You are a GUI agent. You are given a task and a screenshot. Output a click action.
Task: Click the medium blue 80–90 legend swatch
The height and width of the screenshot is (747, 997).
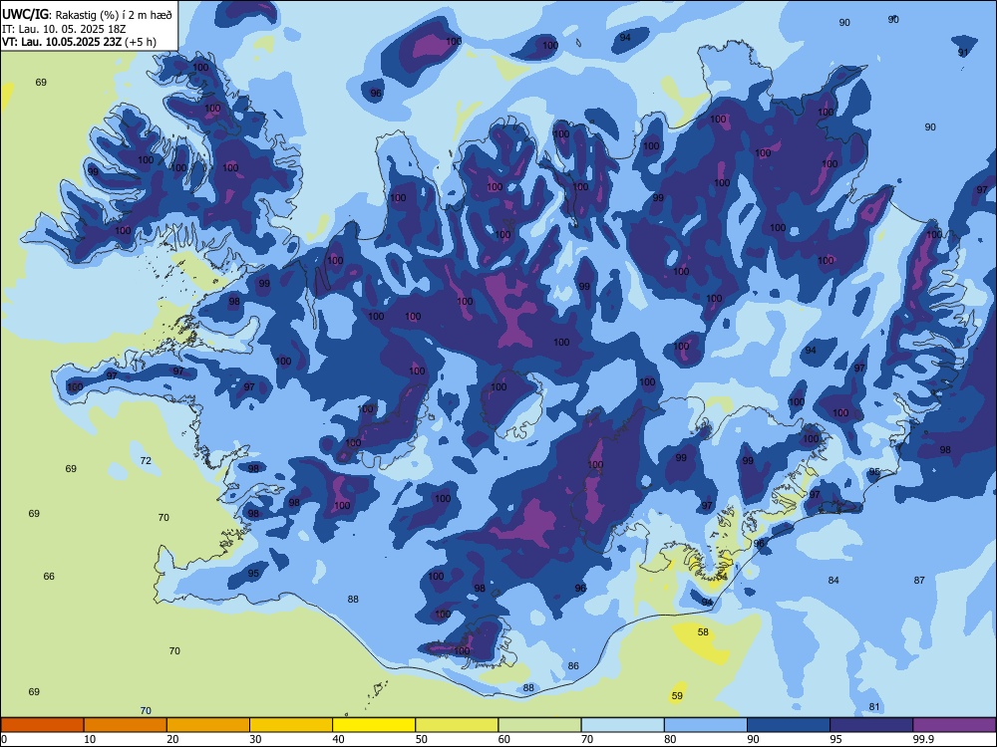pyautogui.click(x=706, y=725)
